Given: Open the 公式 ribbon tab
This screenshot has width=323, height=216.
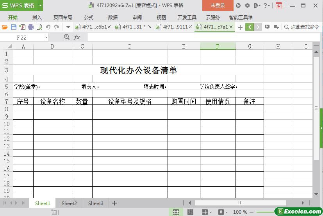Looking at the screenshot, I should coord(89,18).
